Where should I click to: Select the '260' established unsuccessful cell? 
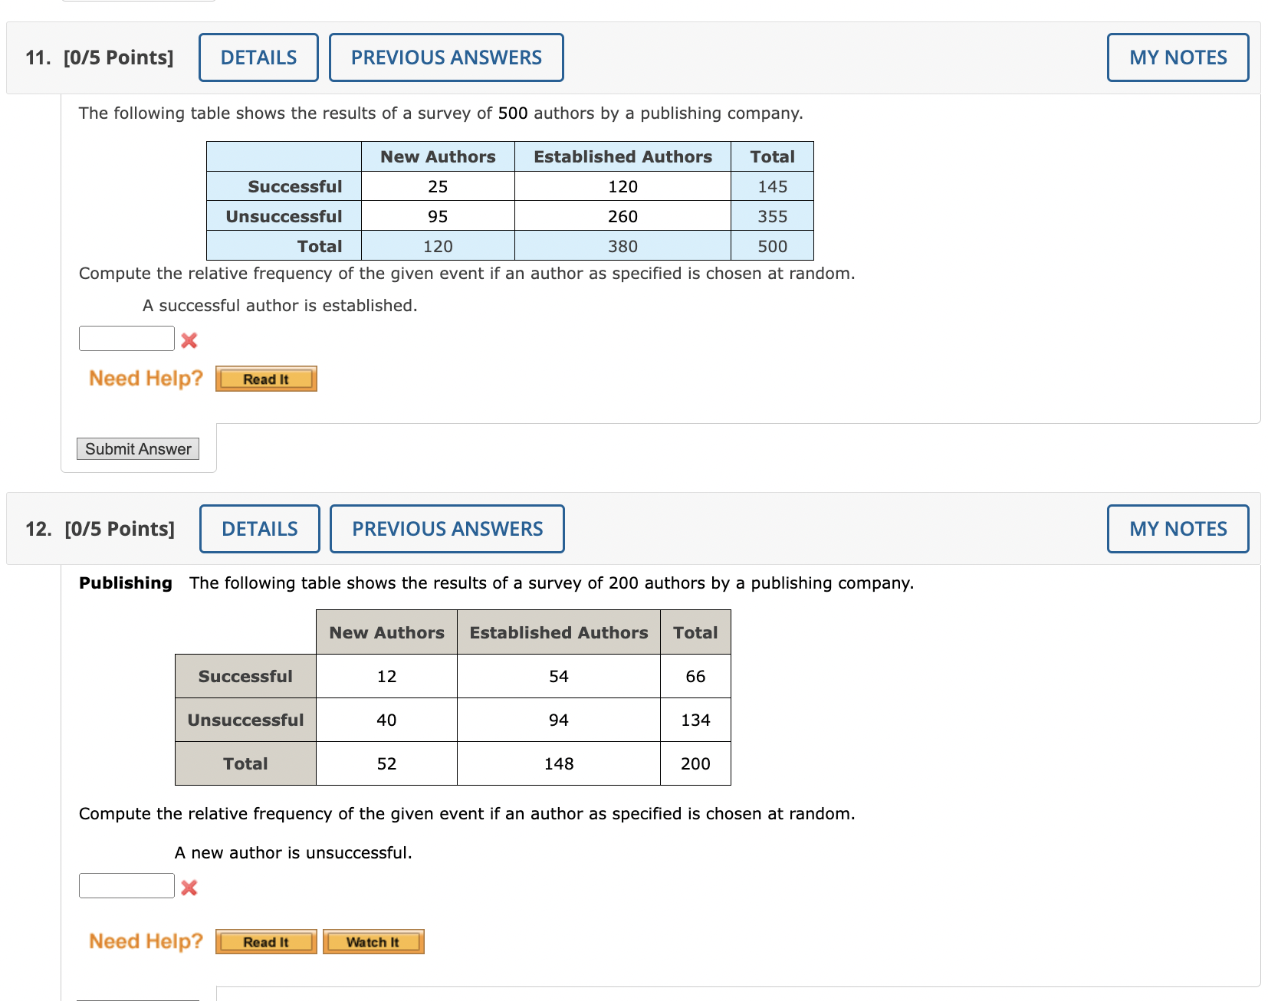[623, 216]
